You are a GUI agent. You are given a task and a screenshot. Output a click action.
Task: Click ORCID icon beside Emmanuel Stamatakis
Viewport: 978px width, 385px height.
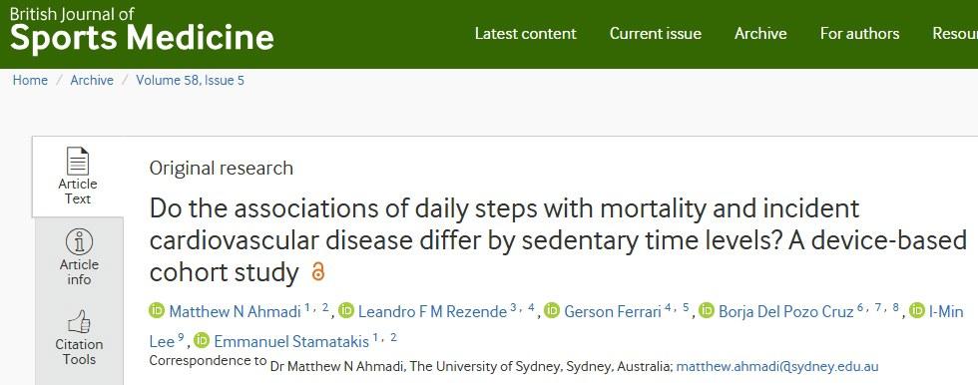[x=202, y=341]
